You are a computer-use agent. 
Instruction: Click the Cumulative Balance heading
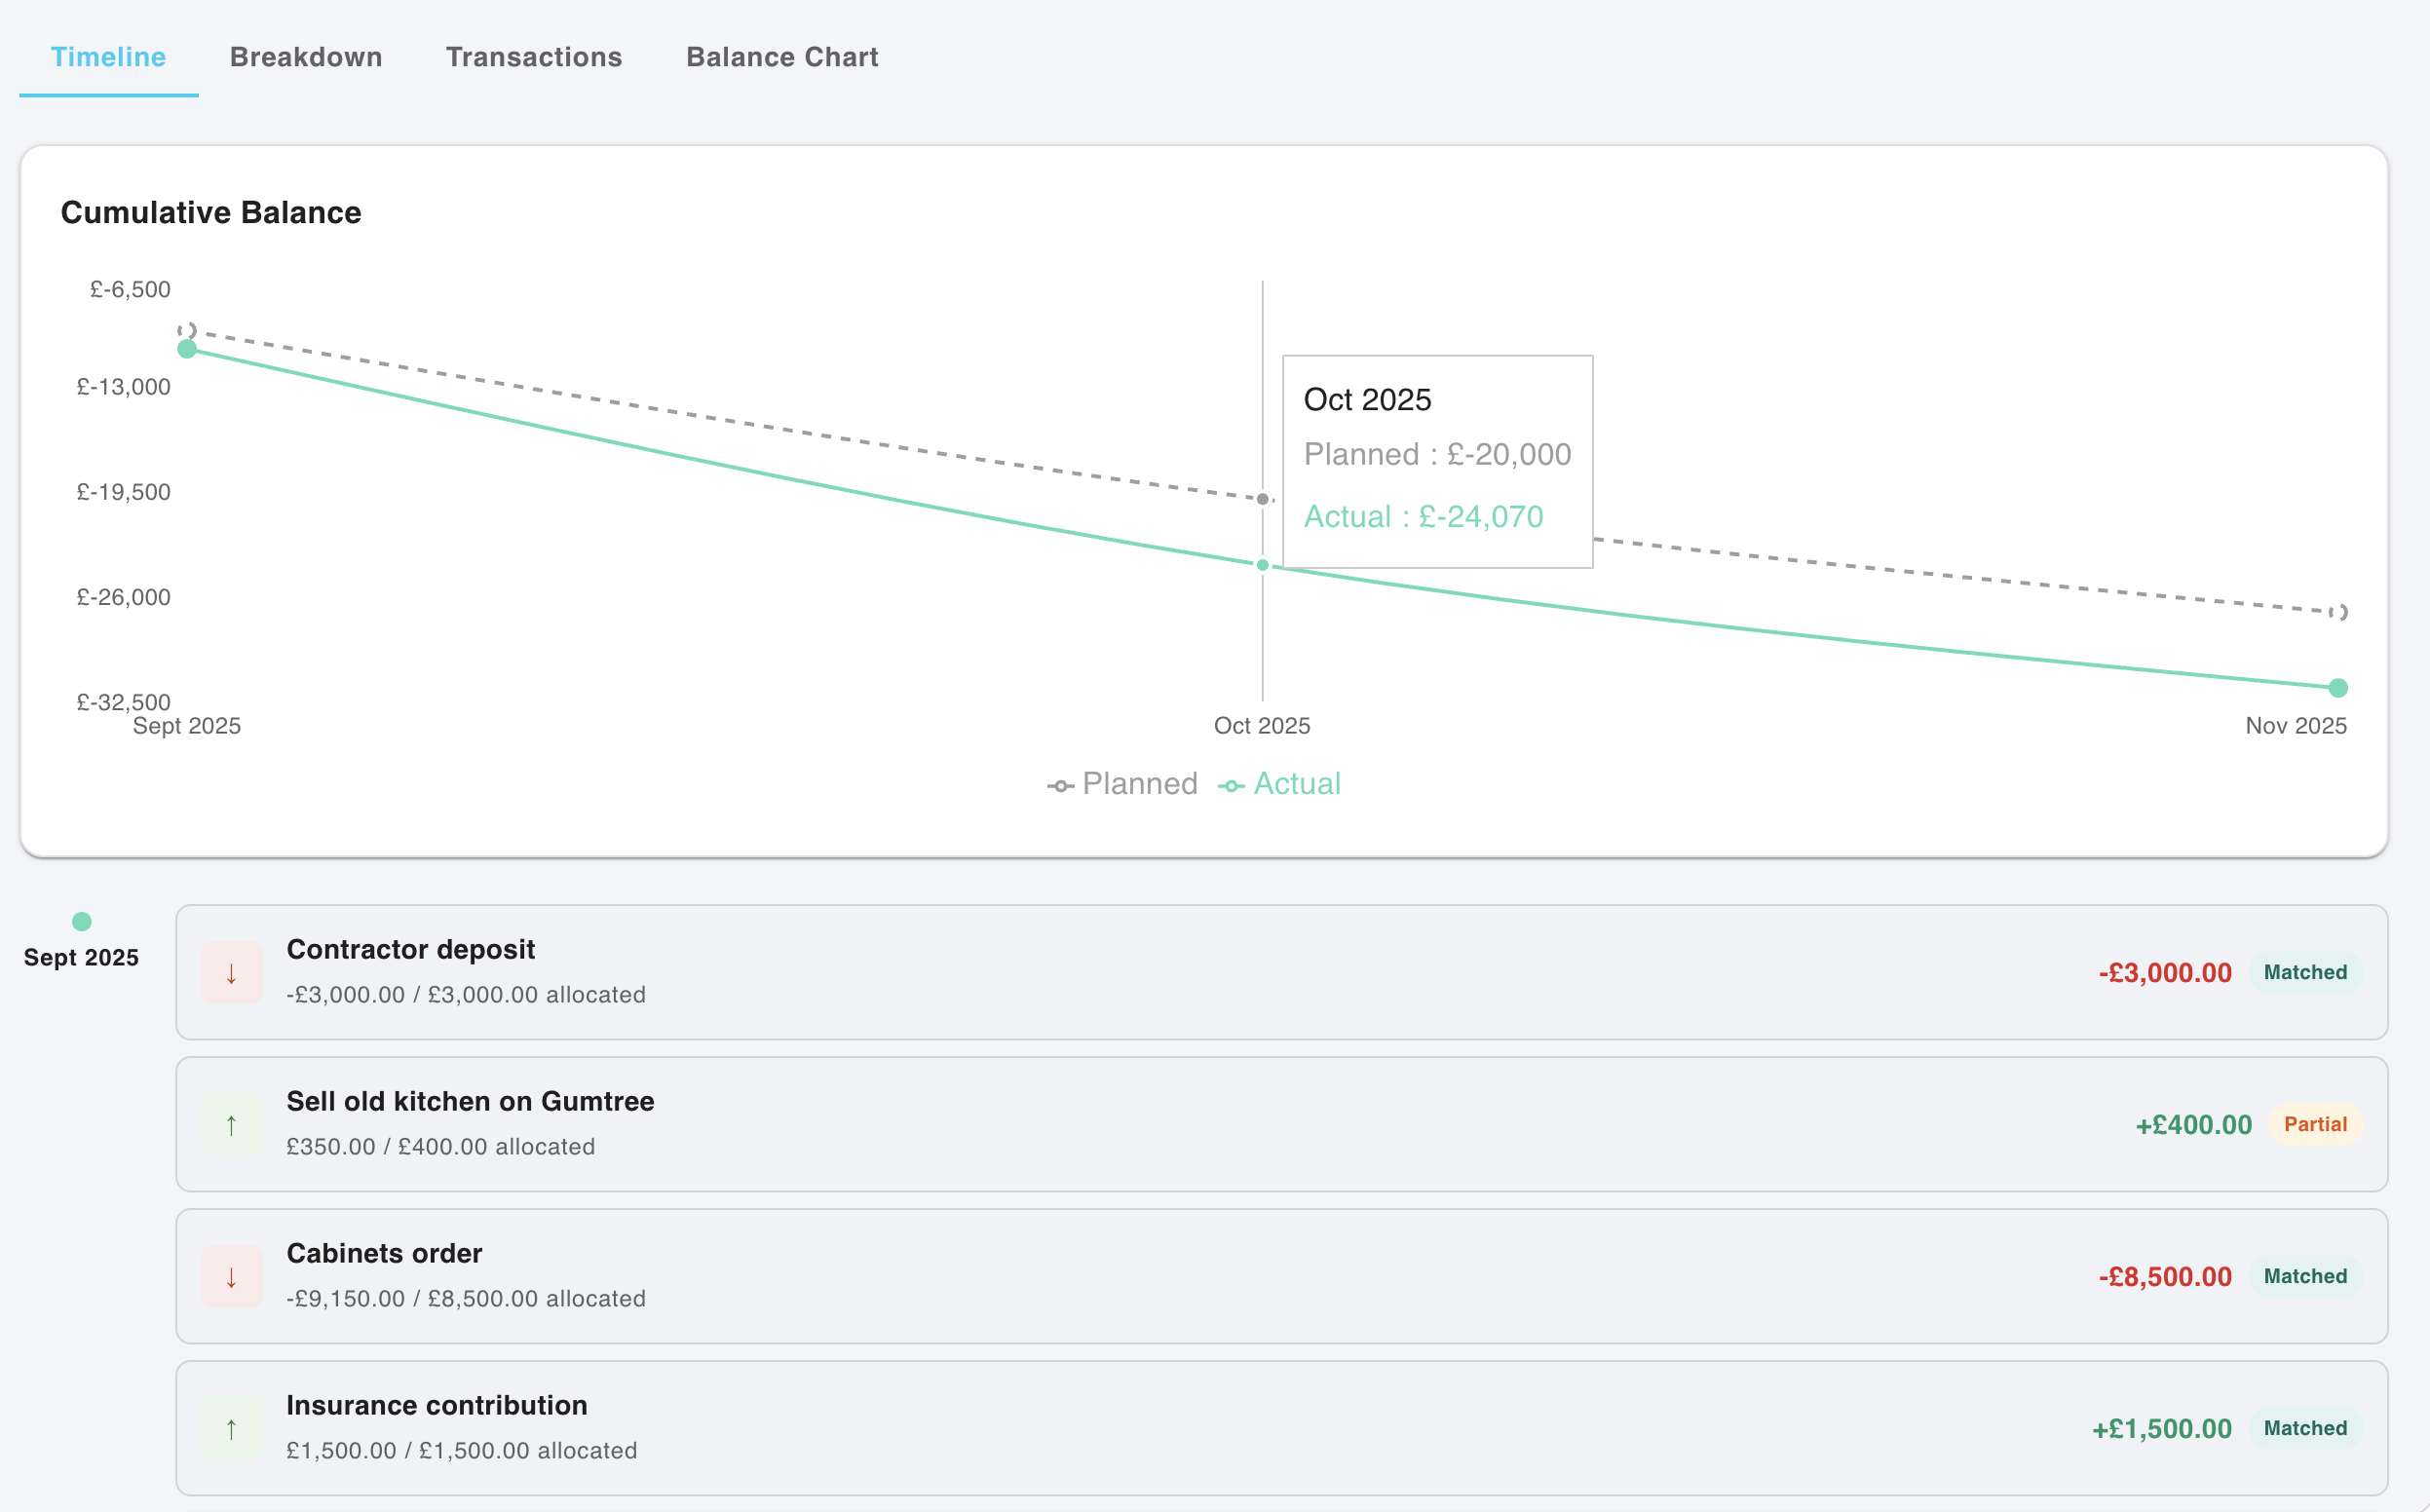(x=211, y=212)
